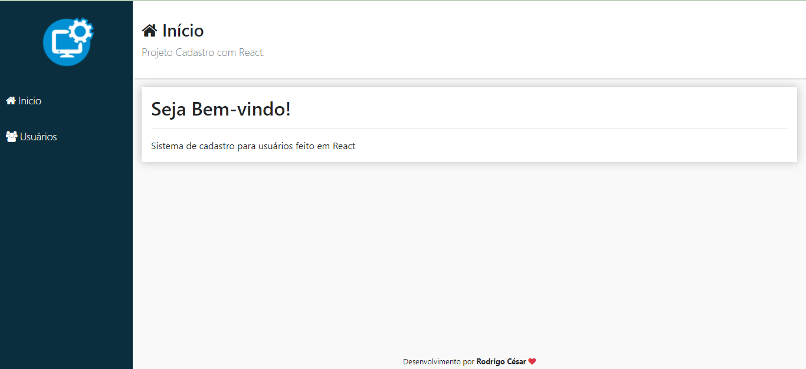Click the Início page title text
Viewport: 806px width, 369px height.
pyautogui.click(x=183, y=31)
